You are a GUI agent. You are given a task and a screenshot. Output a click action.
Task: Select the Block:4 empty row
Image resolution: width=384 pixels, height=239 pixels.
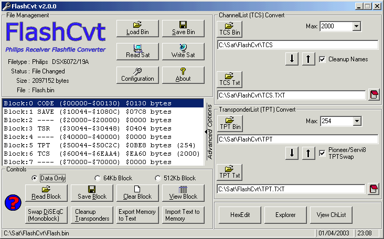(x=103, y=137)
